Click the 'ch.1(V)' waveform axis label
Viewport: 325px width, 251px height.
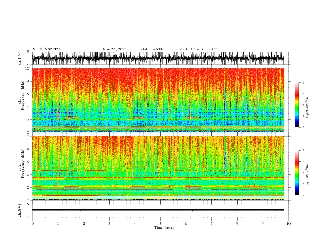click(20, 58)
